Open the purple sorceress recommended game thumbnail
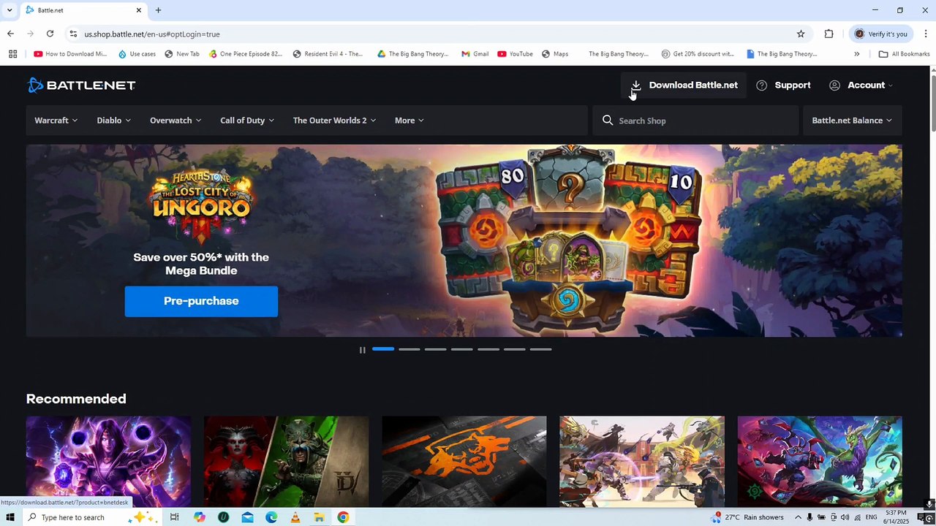The height and width of the screenshot is (526, 936). [108, 462]
